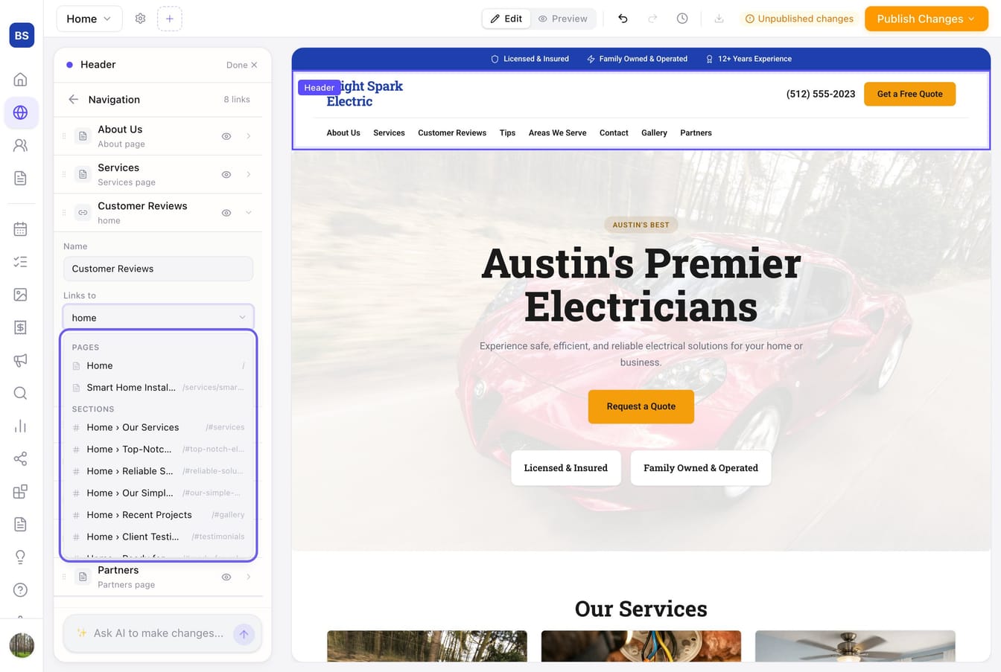Select Home page in link options

158,365
